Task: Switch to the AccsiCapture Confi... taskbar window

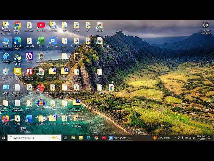Action: point(120,138)
